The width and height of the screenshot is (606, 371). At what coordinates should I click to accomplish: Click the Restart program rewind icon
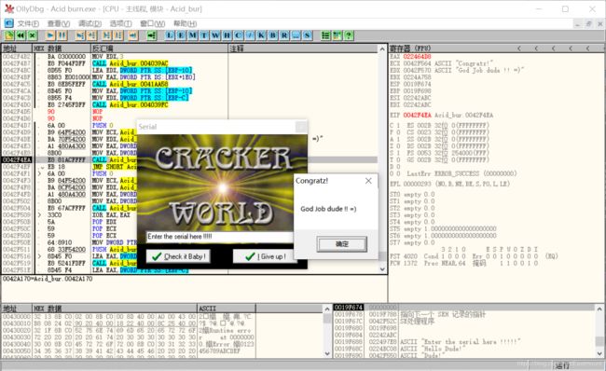click(21, 35)
